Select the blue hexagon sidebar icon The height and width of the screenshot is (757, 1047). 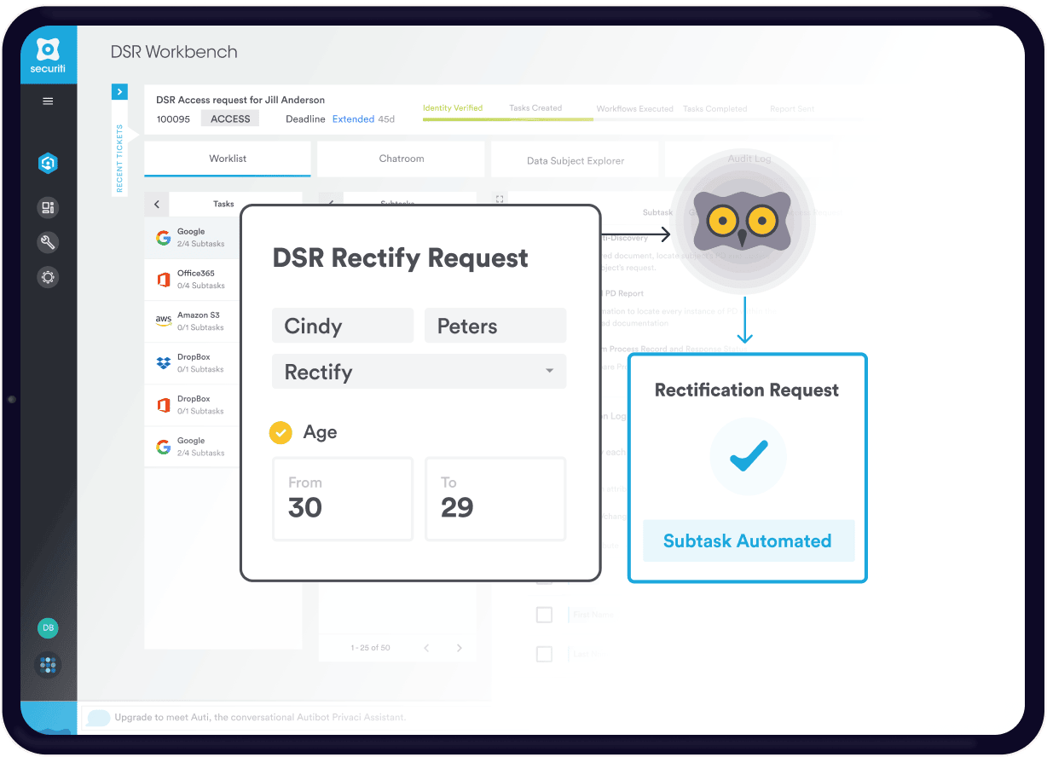click(x=48, y=164)
